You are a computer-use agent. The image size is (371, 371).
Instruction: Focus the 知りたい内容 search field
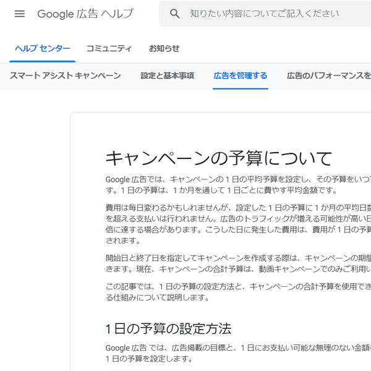(x=265, y=14)
